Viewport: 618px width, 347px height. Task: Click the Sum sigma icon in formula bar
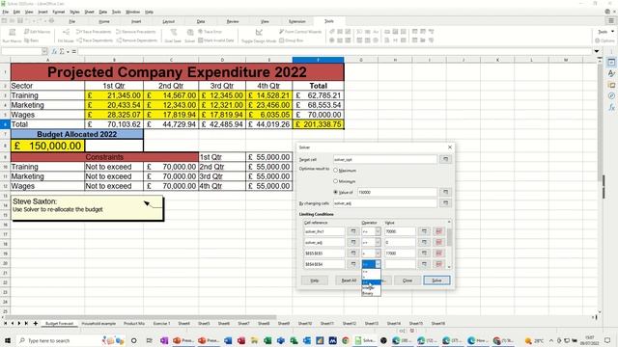tap(62, 51)
